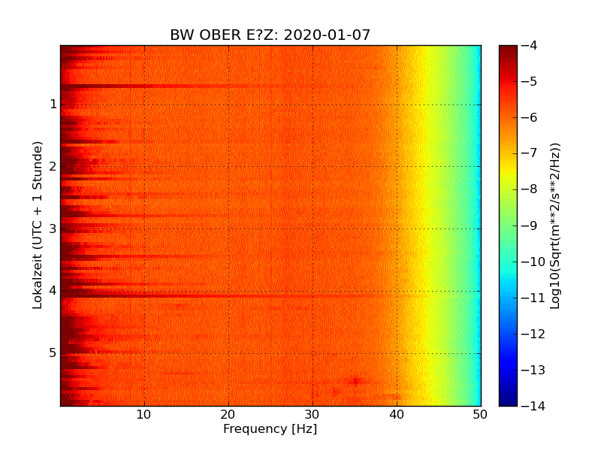Click colorbar tick label −6

[x=530, y=118]
